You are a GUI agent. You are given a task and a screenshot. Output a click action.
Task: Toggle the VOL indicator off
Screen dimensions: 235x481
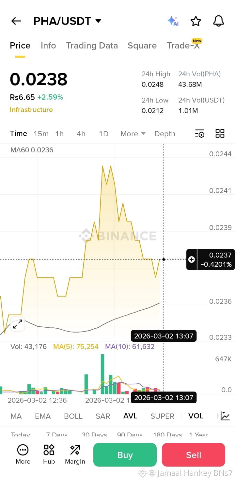[196, 416]
